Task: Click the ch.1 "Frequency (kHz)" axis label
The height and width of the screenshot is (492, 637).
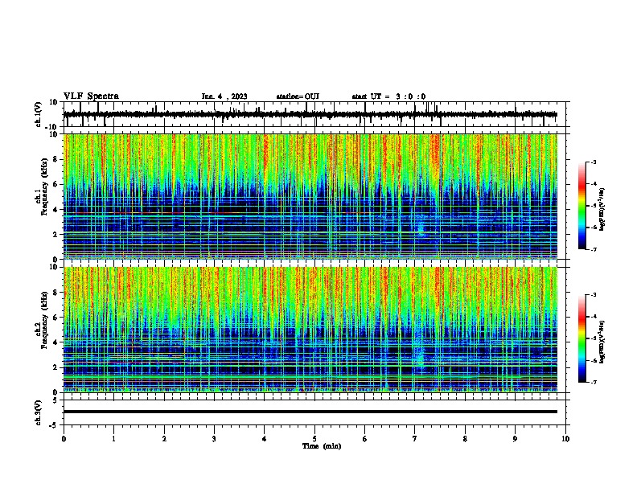Action: [x=44, y=187]
